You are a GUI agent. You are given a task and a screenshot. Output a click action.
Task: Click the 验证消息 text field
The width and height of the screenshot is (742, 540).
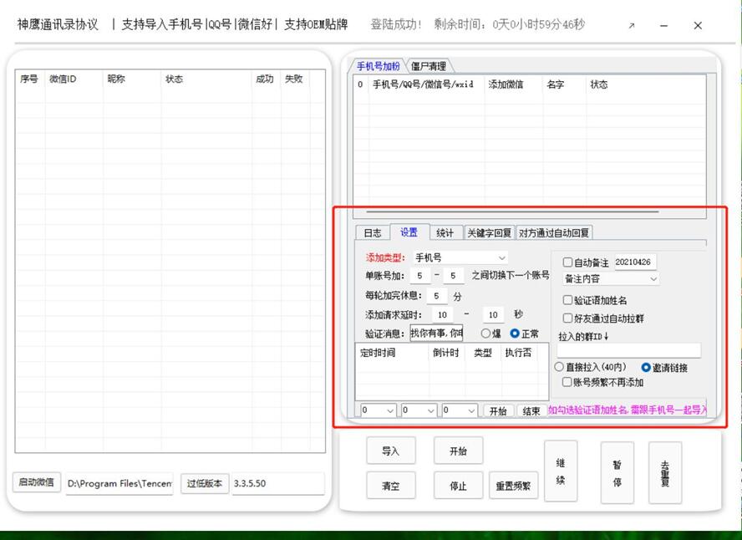click(436, 334)
